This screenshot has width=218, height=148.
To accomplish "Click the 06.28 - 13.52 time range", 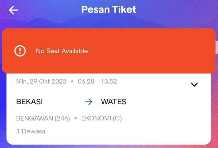I will pyautogui.click(x=97, y=81).
